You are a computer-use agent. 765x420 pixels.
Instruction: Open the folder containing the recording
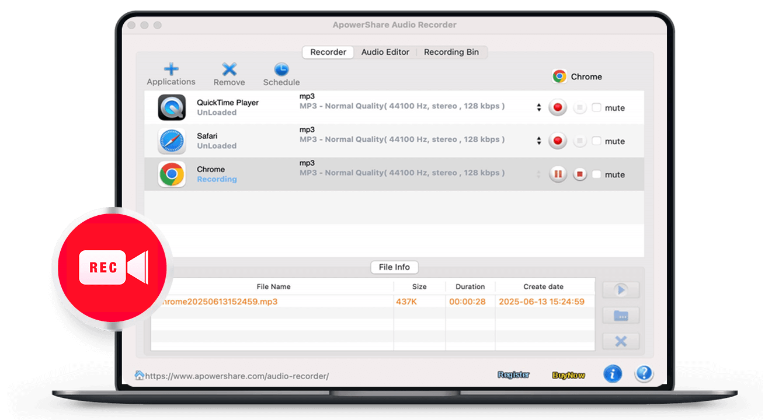[x=621, y=315]
